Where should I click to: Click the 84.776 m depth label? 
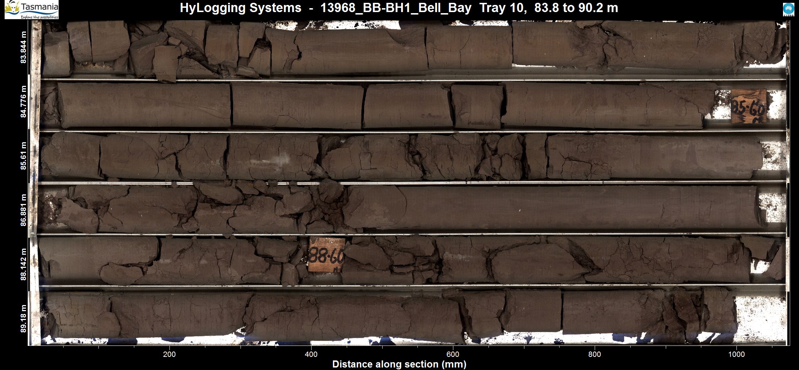pyautogui.click(x=24, y=101)
